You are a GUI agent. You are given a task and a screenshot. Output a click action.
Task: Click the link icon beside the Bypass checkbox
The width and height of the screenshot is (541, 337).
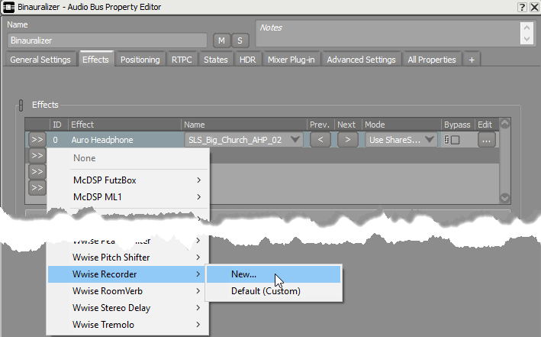tap(447, 140)
